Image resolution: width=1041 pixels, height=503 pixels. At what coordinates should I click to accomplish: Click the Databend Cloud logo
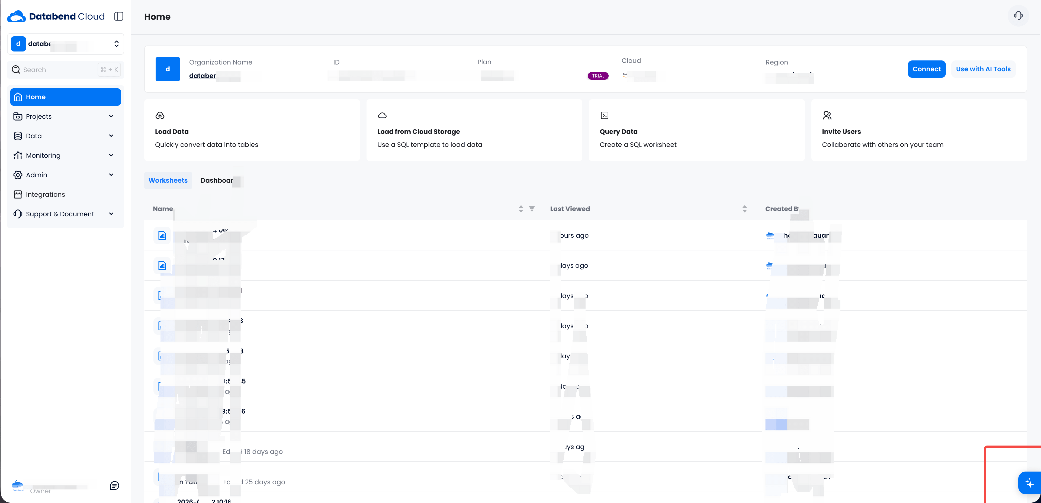[x=56, y=16]
